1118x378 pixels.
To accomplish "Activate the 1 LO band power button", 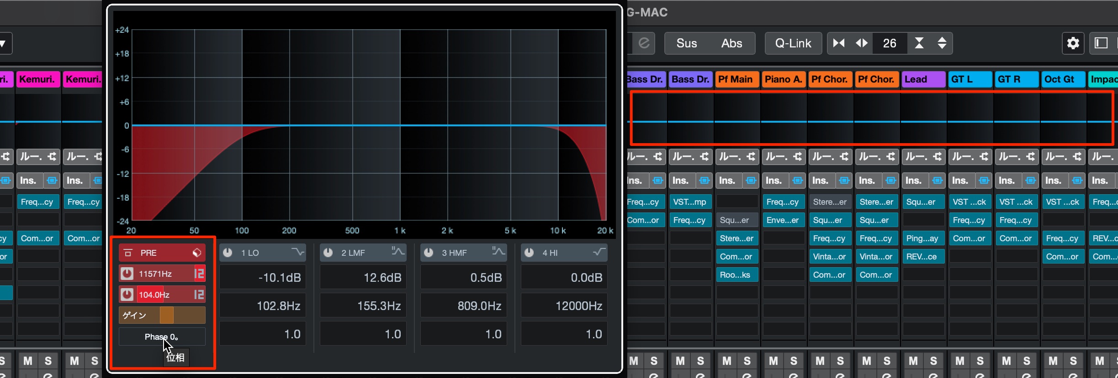I will (228, 253).
